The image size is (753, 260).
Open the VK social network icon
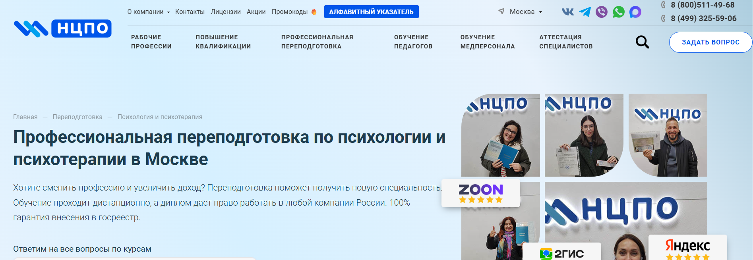pos(567,12)
